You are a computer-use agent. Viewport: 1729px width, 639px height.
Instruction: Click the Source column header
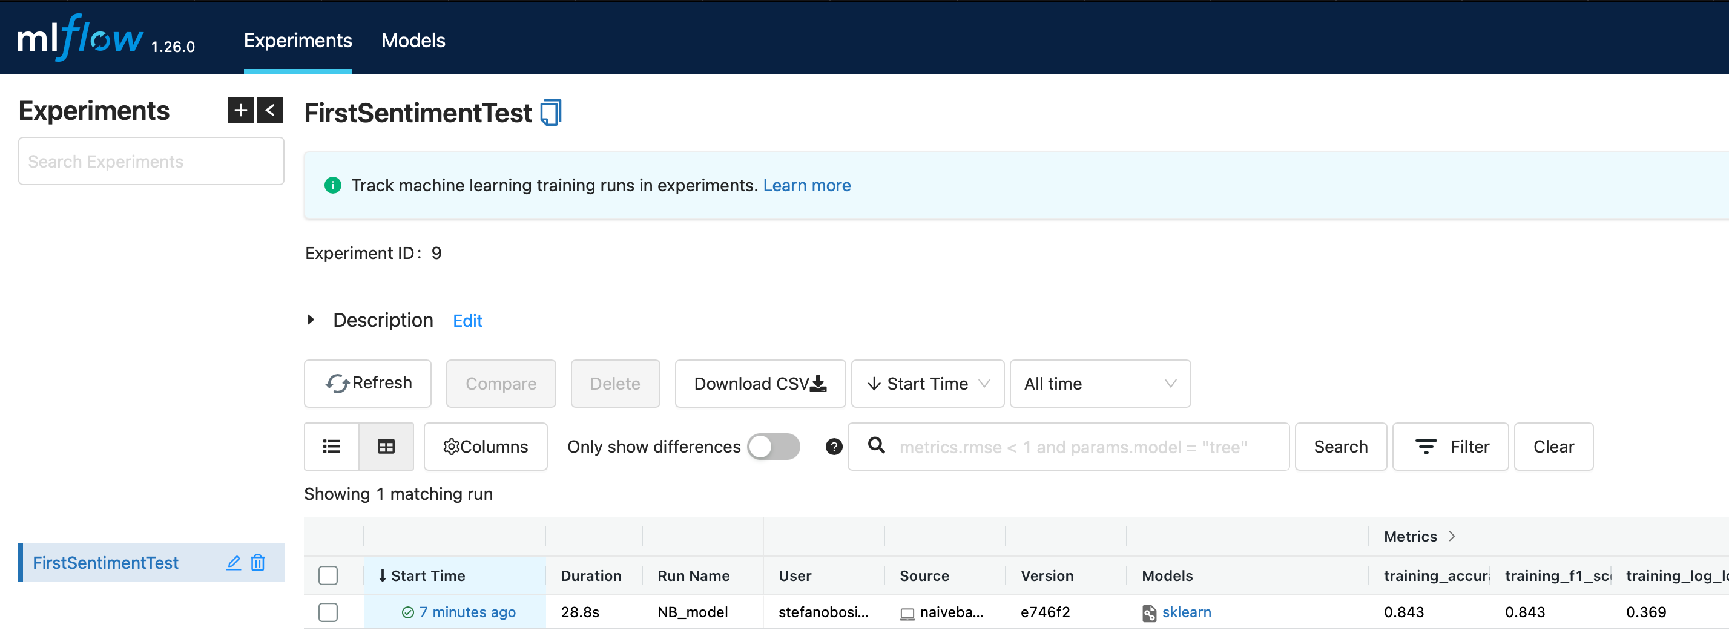pyautogui.click(x=924, y=575)
